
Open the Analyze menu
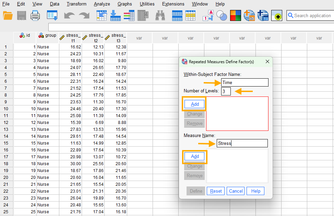102,4
